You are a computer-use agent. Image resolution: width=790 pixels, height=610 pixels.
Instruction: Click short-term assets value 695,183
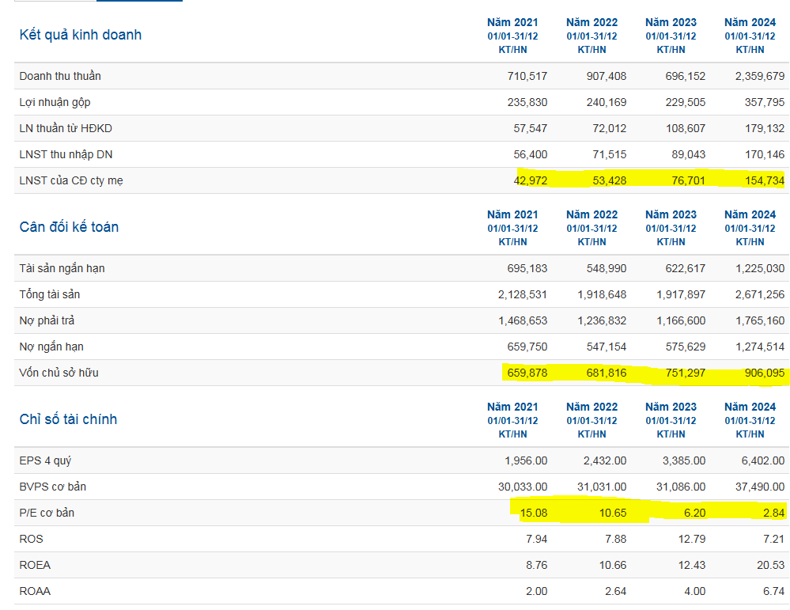click(x=527, y=268)
